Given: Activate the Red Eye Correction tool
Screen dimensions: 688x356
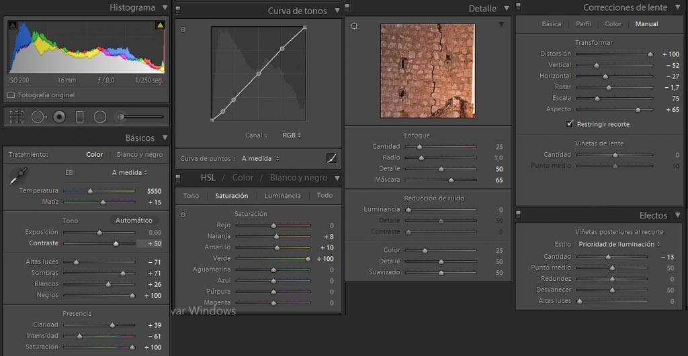Looking at the screenshot, I should (x=59, y=117).
